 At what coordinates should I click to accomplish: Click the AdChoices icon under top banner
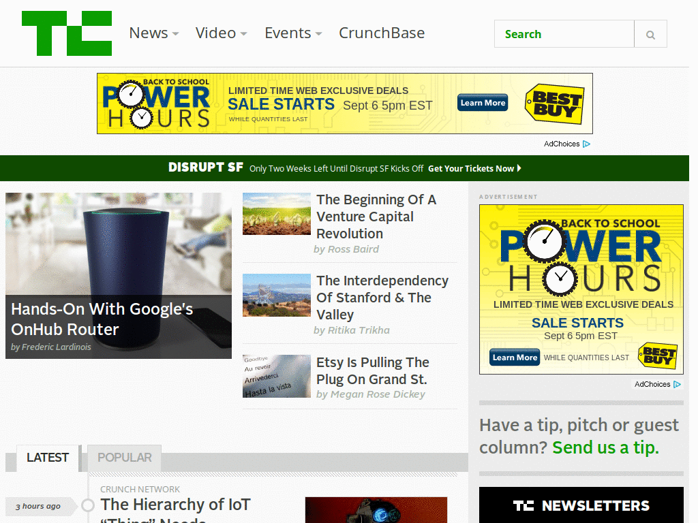click(x=586, y=144)
